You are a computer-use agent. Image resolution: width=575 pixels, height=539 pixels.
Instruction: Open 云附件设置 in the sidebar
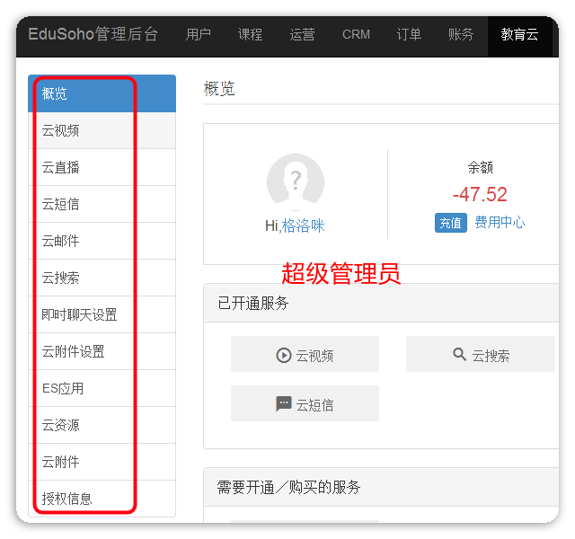pyautogui.click(x=102, y=351)
